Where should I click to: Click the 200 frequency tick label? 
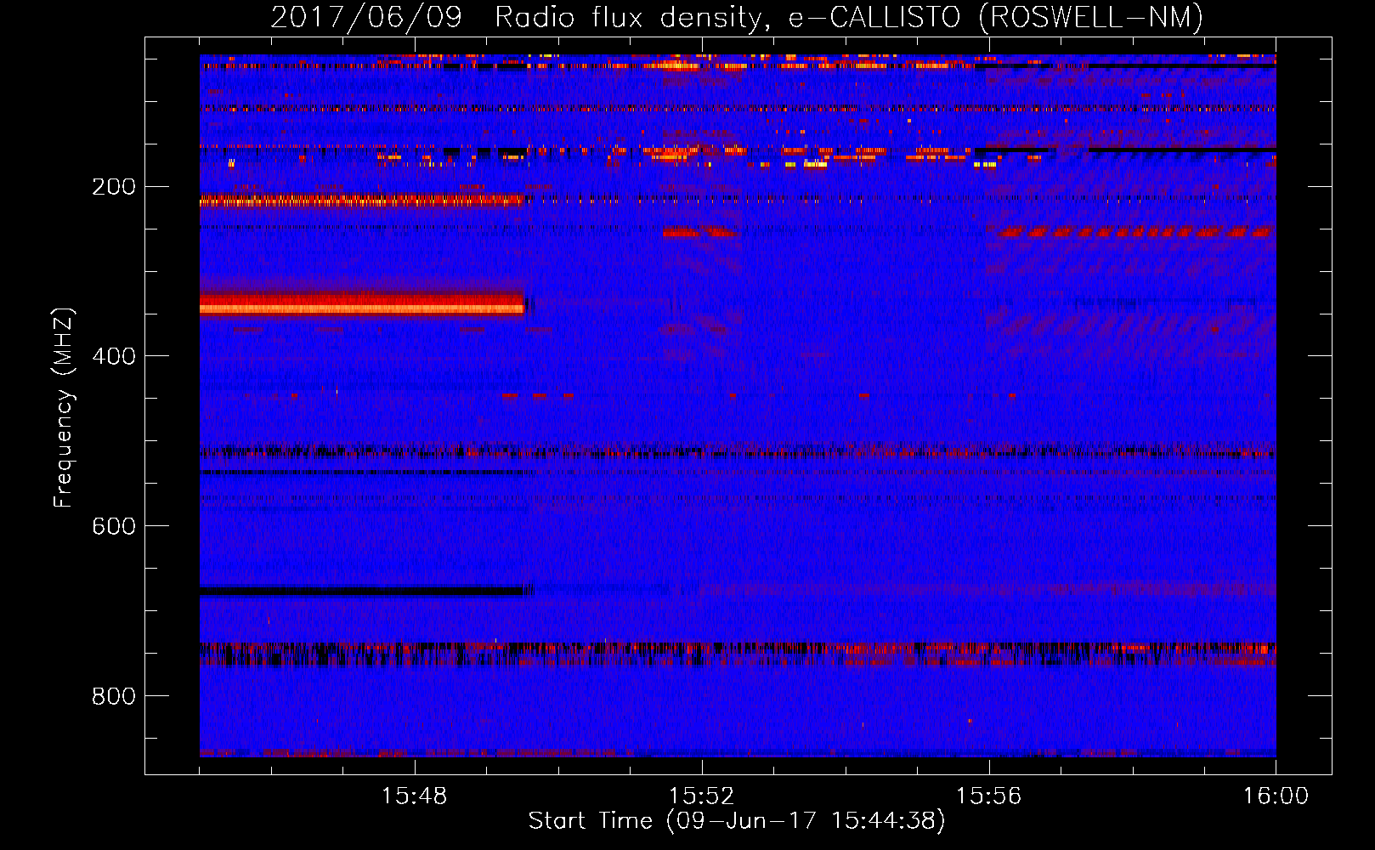coord(114,187)
